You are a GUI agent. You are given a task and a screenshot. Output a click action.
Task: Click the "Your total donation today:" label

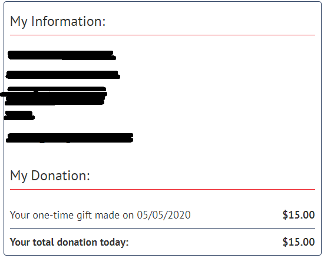pos(70,242)
